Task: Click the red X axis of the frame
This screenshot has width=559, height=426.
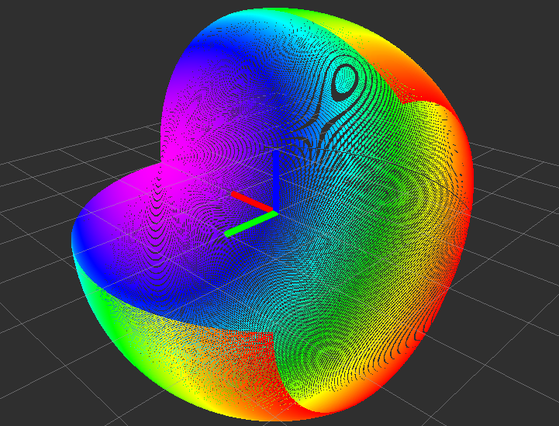Action: pyautogui.click(x=252, y=202)
